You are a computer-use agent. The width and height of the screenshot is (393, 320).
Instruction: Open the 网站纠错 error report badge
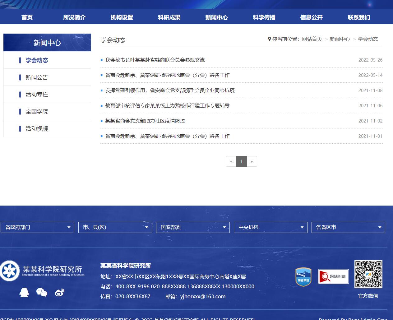click(333, 276)
